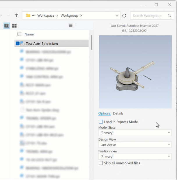This screenshot has height=180, width=177.
Task: Enable Skip all unresolved files
Action: pos(101,163)
